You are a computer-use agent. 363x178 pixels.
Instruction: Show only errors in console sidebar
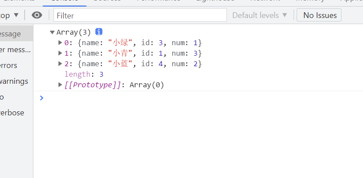coord(9,65)
